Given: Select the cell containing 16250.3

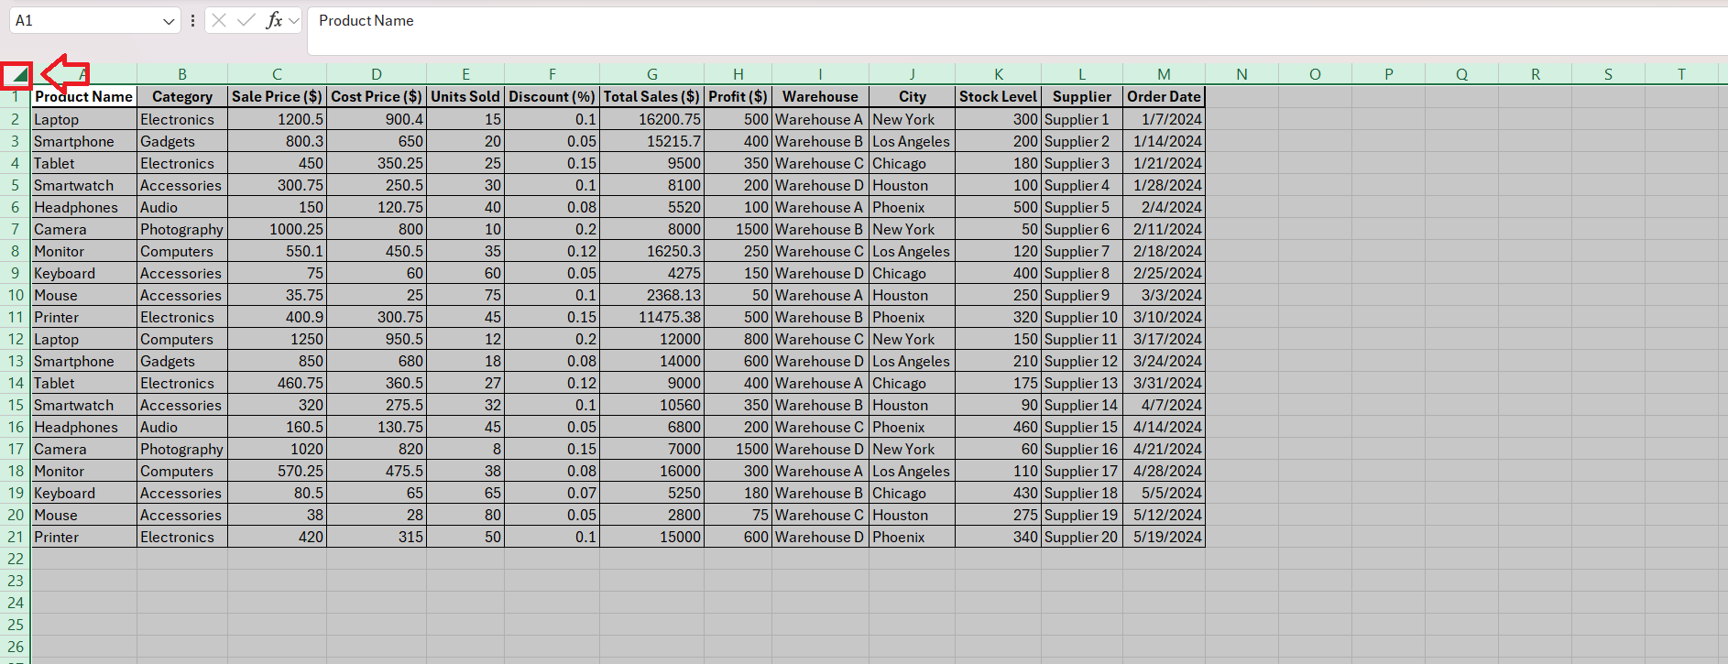Looking at the screenshot, I should click(x=651, y=251).
